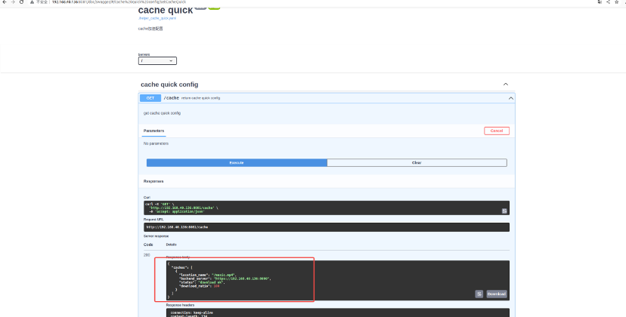
Task: Copy response body with the copy icon
Action: point(479,294)
